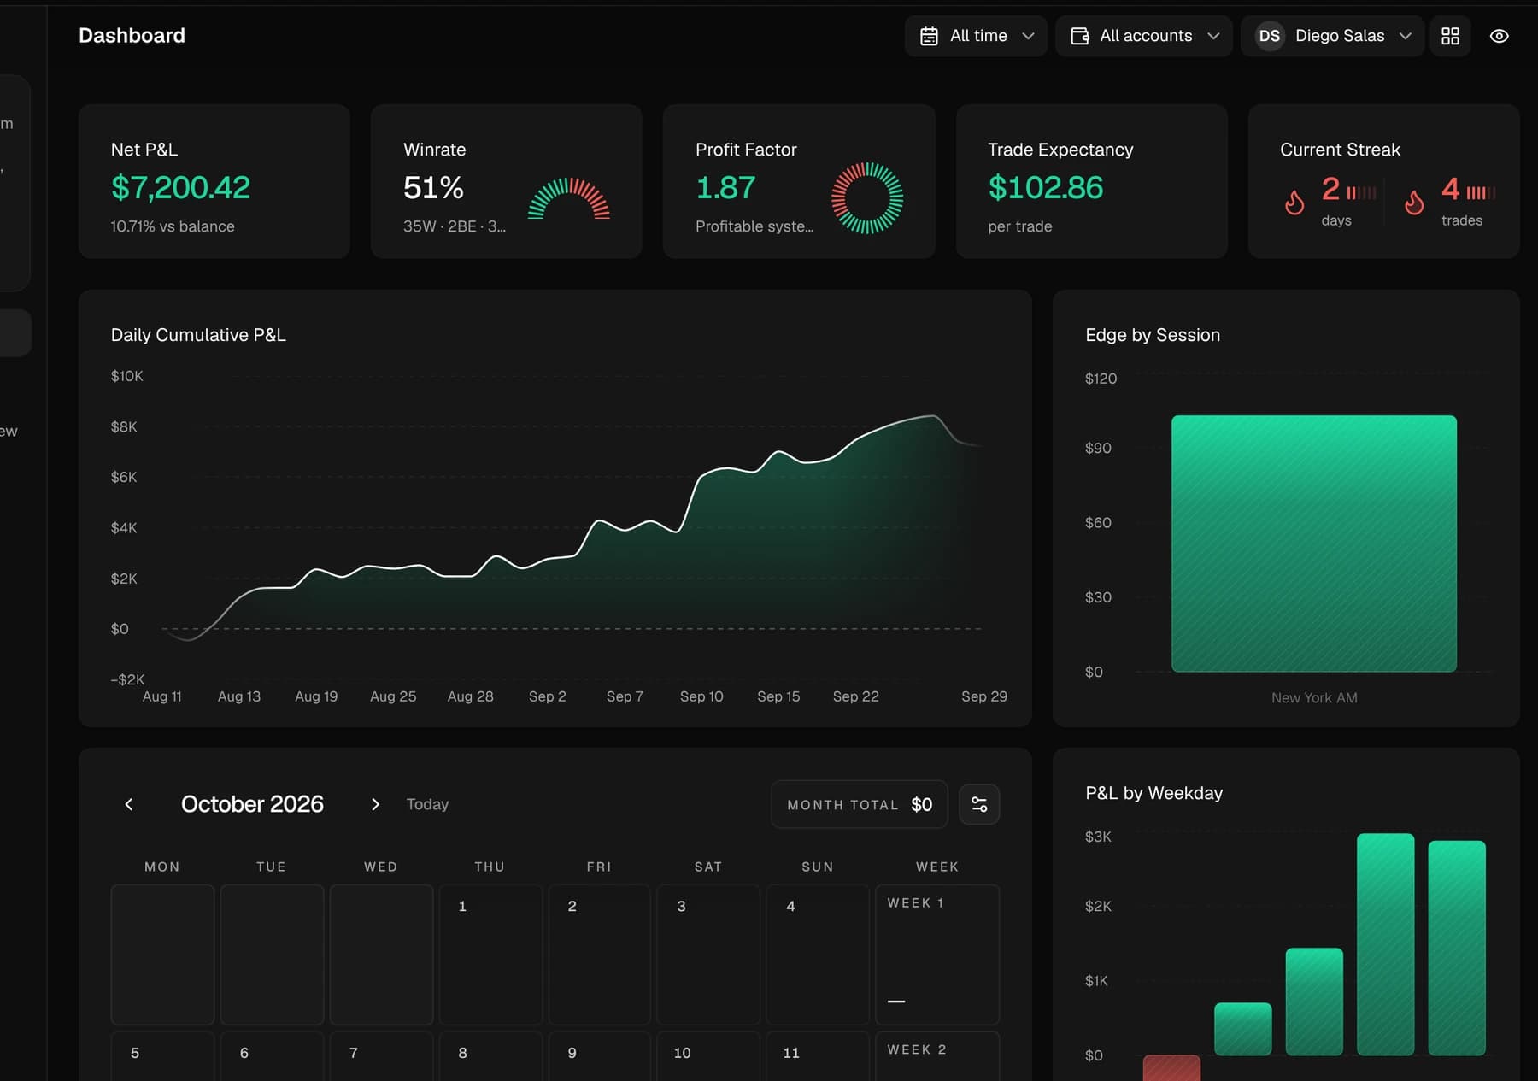
Task: Click the WEEK 2 summary cell
Action: [937, 1056]
